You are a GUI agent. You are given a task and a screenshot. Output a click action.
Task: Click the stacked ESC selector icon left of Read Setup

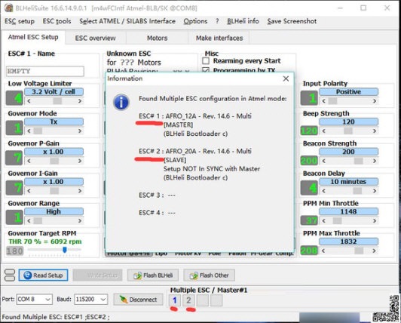10,275
